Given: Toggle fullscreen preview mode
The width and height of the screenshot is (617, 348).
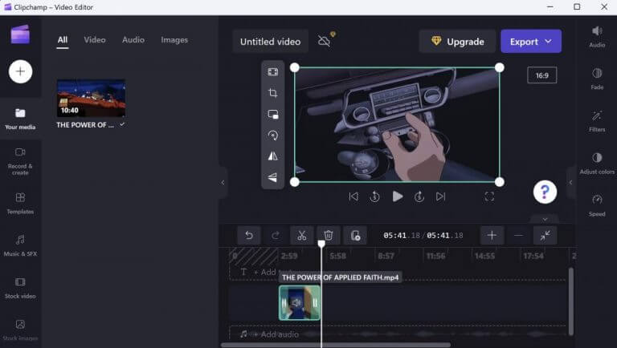Looking at the screenshot, I should (x=489, y=196).
